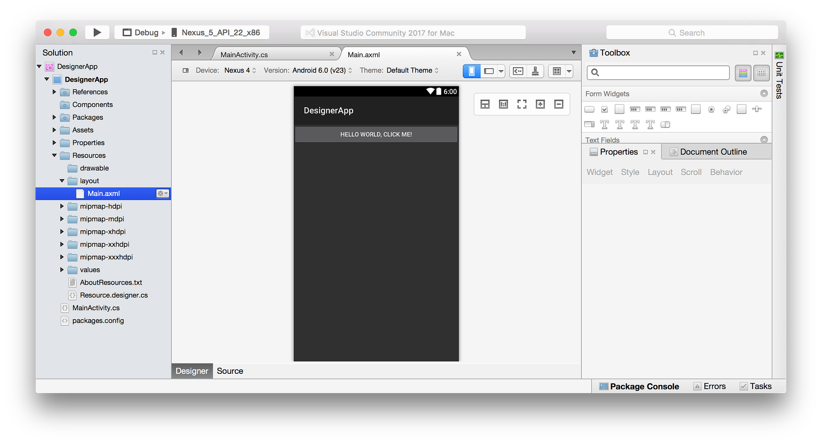
Task: Expand the References folder
Action: 54,92
